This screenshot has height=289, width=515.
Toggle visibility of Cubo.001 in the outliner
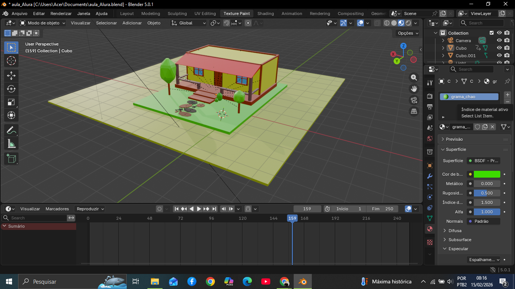tap(499, 55)
